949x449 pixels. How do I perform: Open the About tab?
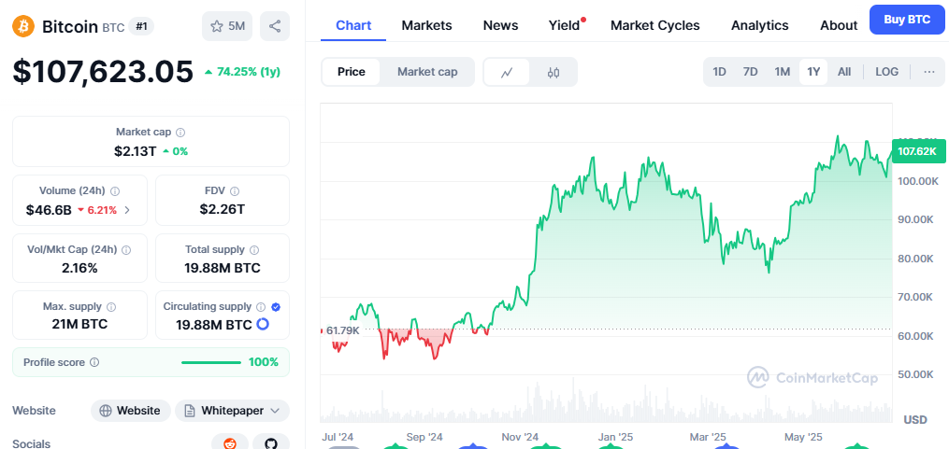click(839, 25)
